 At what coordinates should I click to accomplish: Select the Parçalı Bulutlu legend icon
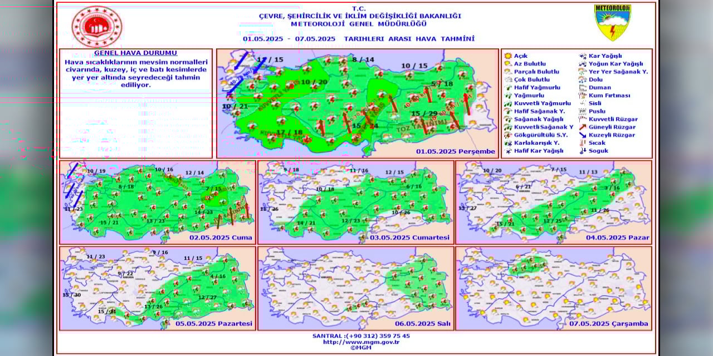507,72
